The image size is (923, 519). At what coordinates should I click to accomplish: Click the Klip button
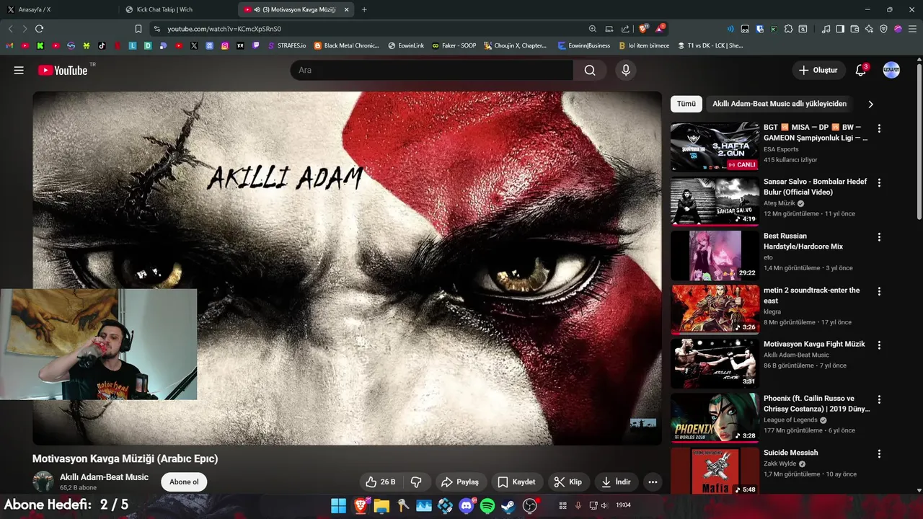568,482
